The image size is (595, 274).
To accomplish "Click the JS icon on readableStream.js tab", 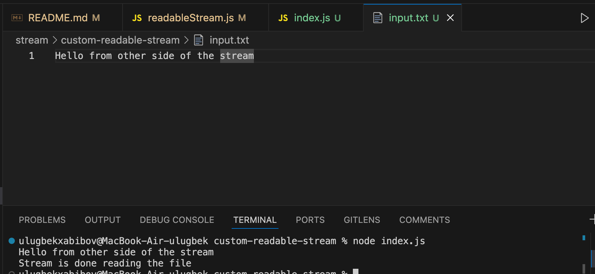I will (x=137, y=18).
